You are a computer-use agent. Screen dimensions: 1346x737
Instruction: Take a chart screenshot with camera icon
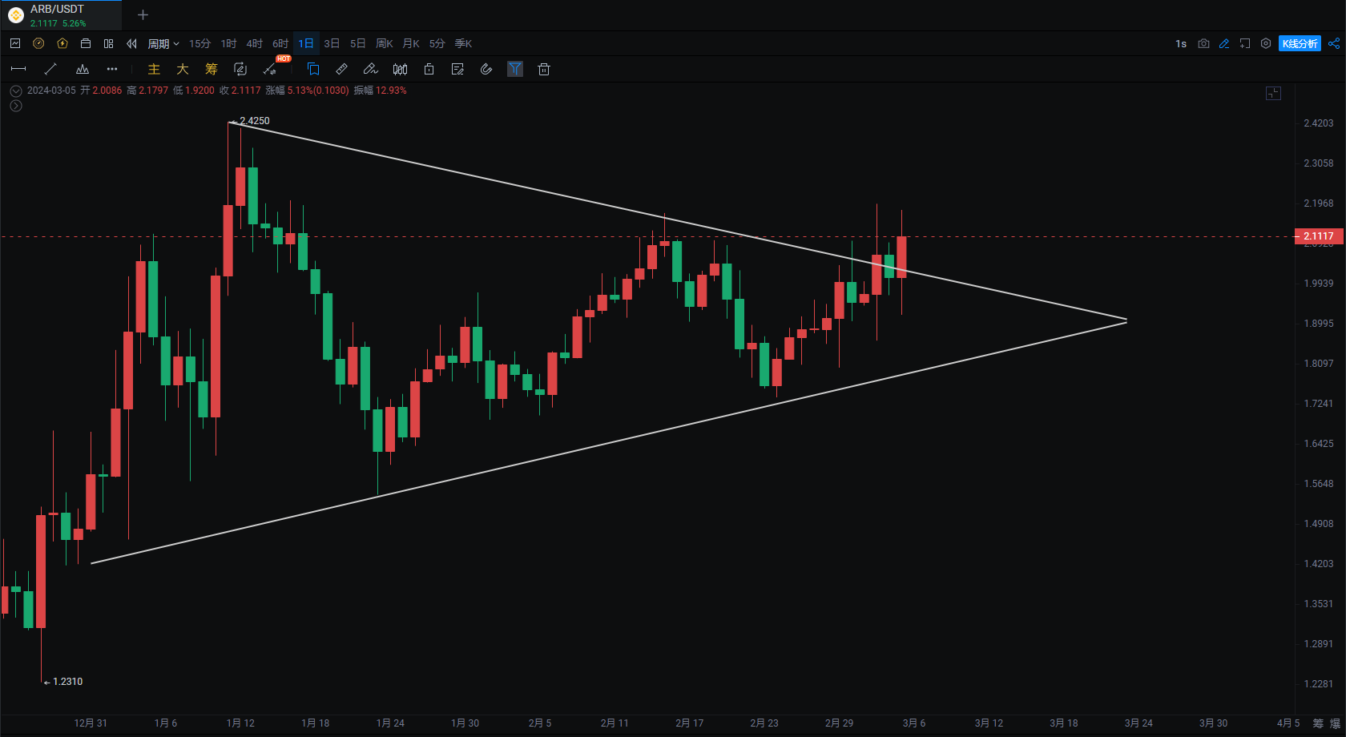click(1203, 43)
